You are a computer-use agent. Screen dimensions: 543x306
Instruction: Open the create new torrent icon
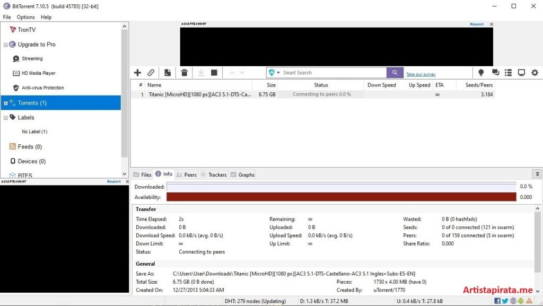[x=168, y=72]
